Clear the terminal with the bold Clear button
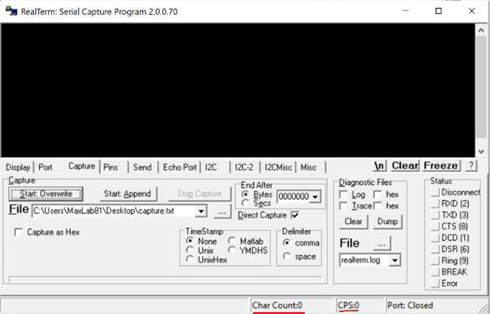 404,165
